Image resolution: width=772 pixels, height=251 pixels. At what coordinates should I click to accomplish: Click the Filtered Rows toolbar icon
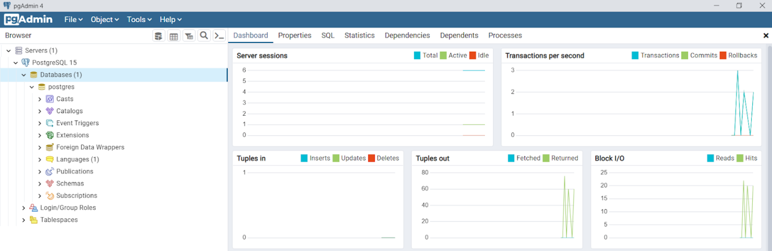189,36
